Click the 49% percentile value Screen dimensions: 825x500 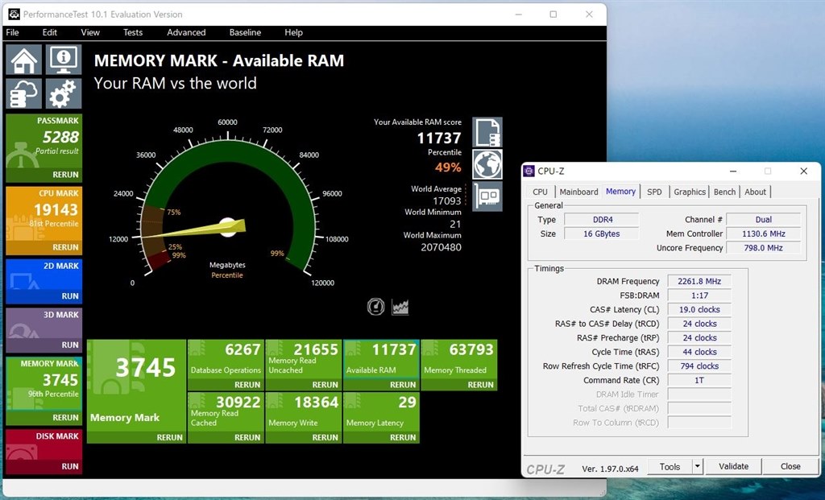click(448, 167)
